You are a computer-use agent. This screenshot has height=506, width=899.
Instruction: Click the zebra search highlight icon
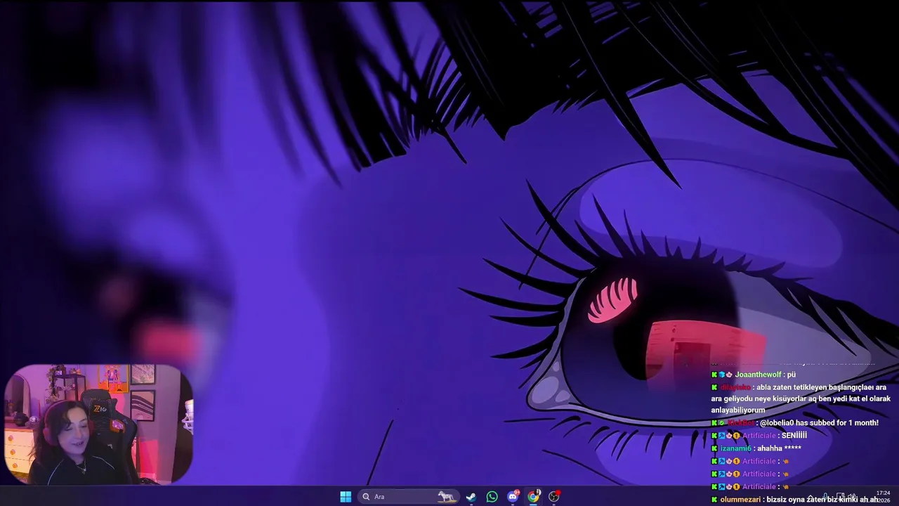click(x=446, y=497)
